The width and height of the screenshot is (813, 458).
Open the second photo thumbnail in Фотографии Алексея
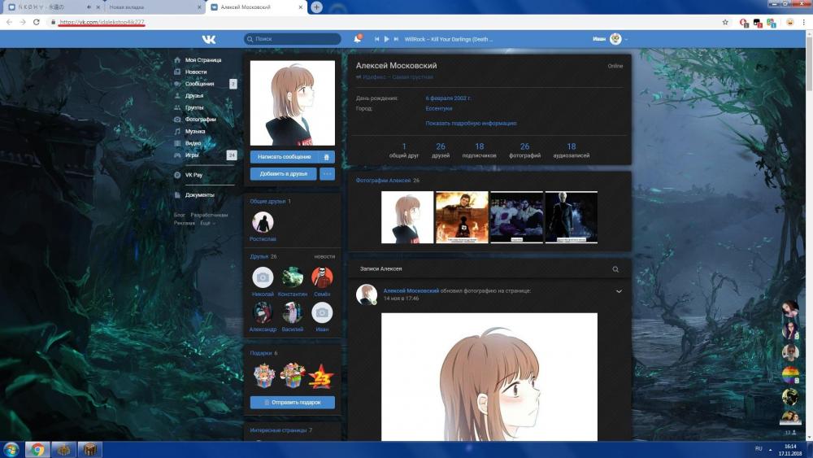(462, 217)
